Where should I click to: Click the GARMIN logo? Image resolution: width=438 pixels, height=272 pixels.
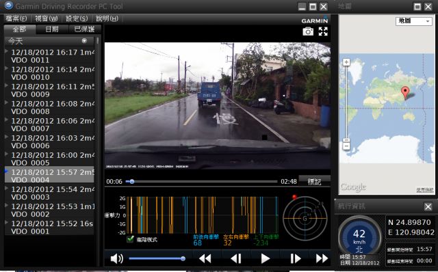(x=315, y=21)
